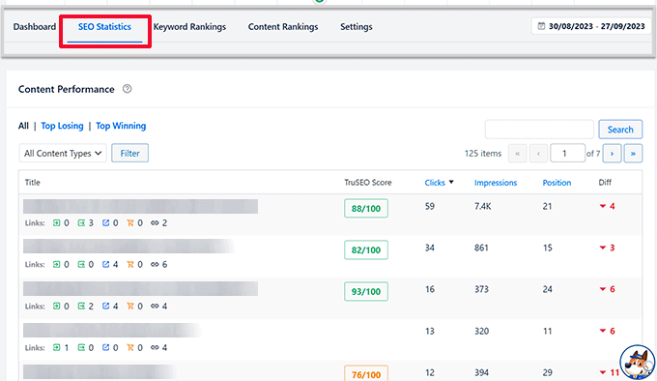
Task: Click outbound links icon in the 13-clicks row
Action: 81,347
